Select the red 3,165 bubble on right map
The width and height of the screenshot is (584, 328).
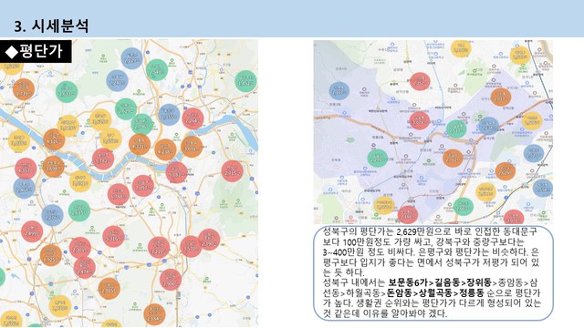point(408,215)
